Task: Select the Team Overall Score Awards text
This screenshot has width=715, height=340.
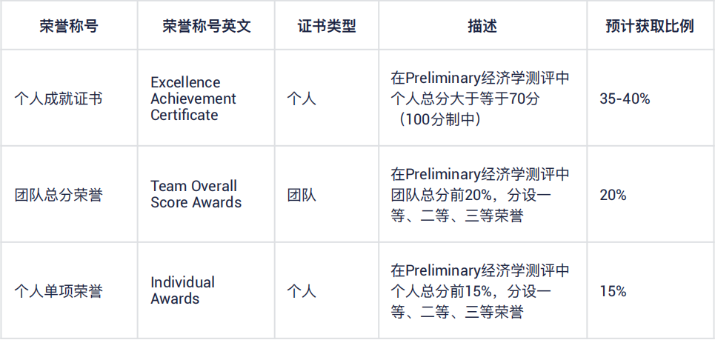Action: tap(196, 194)
